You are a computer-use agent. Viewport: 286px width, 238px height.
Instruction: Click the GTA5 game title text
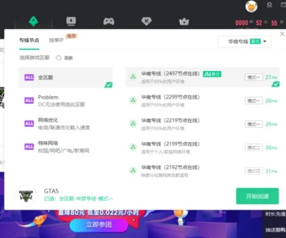pyautogui.click(x=51, y=191)
